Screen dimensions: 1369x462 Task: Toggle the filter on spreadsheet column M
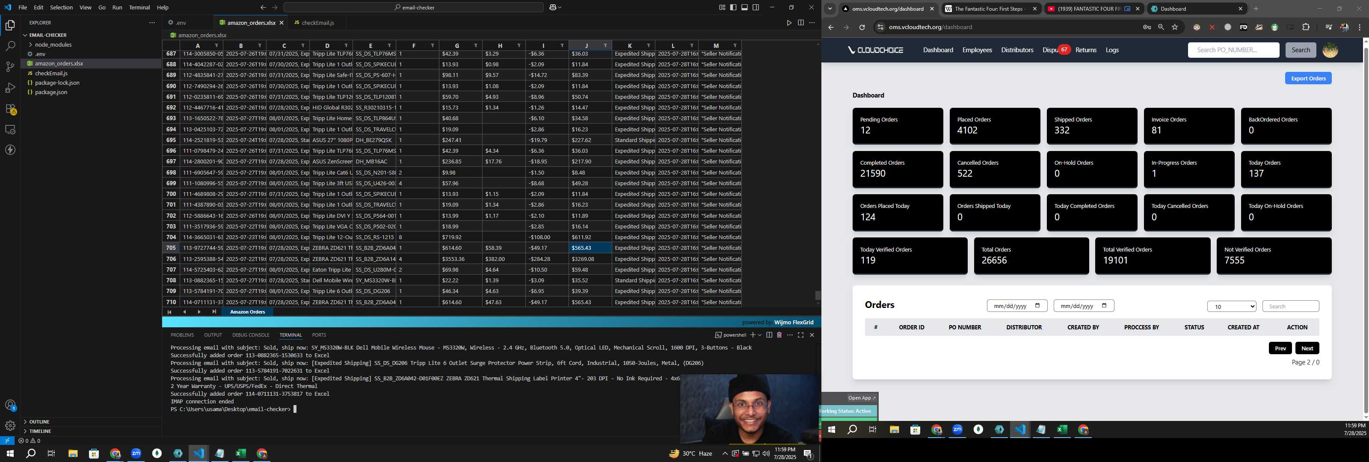735,46
